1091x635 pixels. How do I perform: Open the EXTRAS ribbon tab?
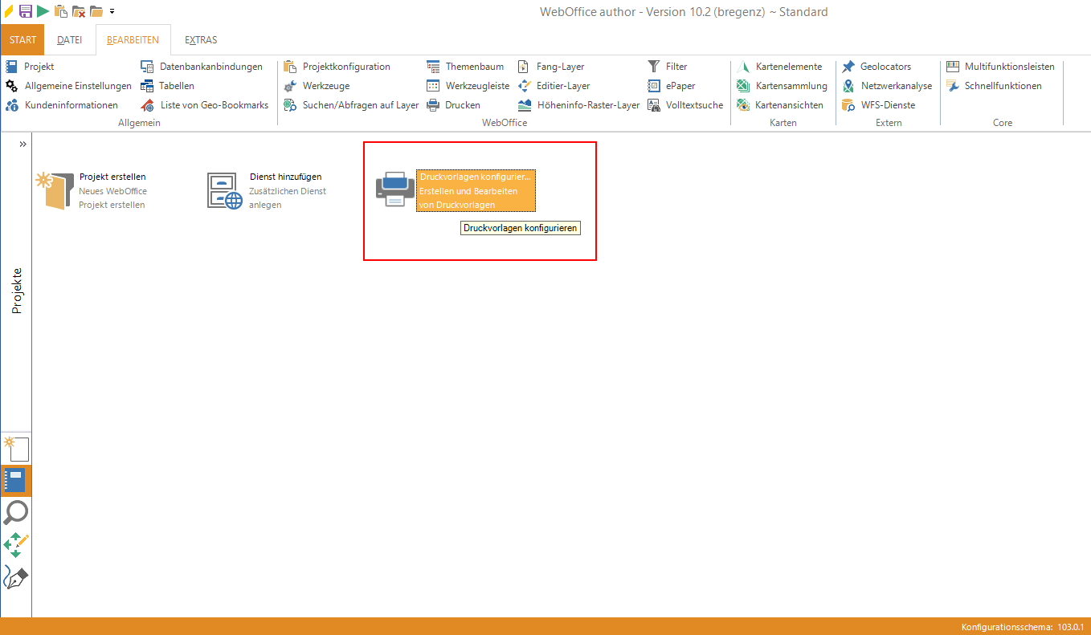point(201,40)
